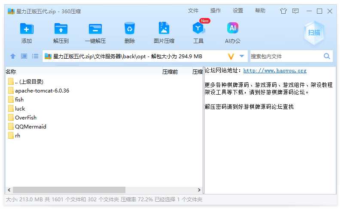
Task: Click the archive icon in the title bar
Action: click(11, 11)
